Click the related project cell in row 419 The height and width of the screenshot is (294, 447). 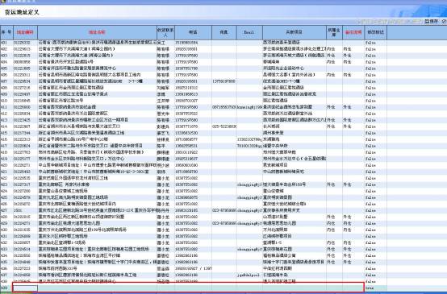[295, 159]
